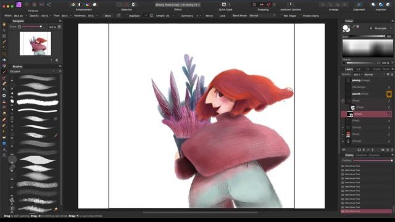This screenshot has width=395, height=222.
Task: Click the Navigator preview thumbnail
Action: [35, 44]
